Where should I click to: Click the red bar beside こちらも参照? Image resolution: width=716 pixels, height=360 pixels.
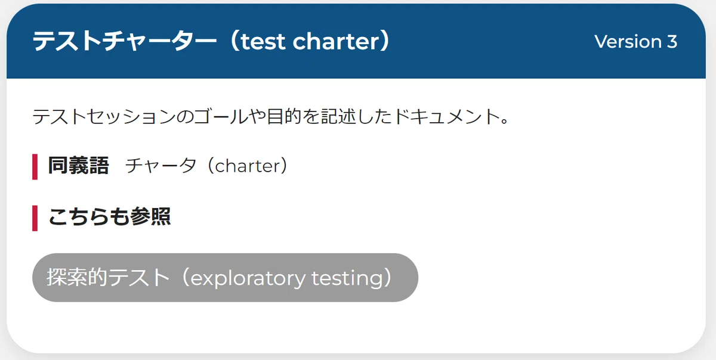click(x=35, y=218)
